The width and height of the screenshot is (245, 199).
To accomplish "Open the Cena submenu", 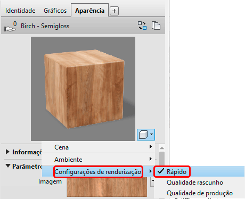I will tap(99, 147).
